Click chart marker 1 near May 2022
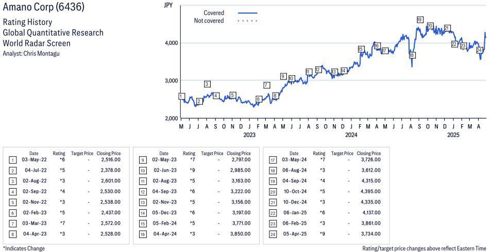Image resolution: width=492 pixels, height=252 pixels. [182, 96]
